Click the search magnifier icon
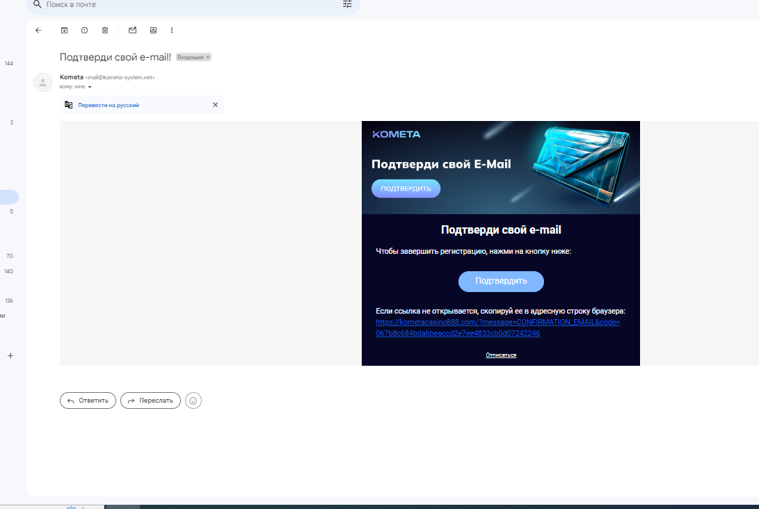The image size is (759, 509). pyautogui.click(x=37, y=4)
